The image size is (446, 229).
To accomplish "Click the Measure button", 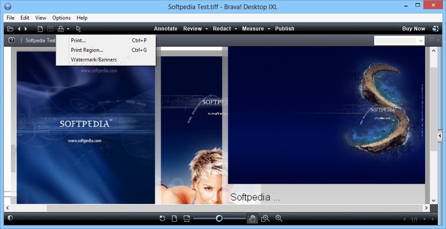I will click(253, 29).
